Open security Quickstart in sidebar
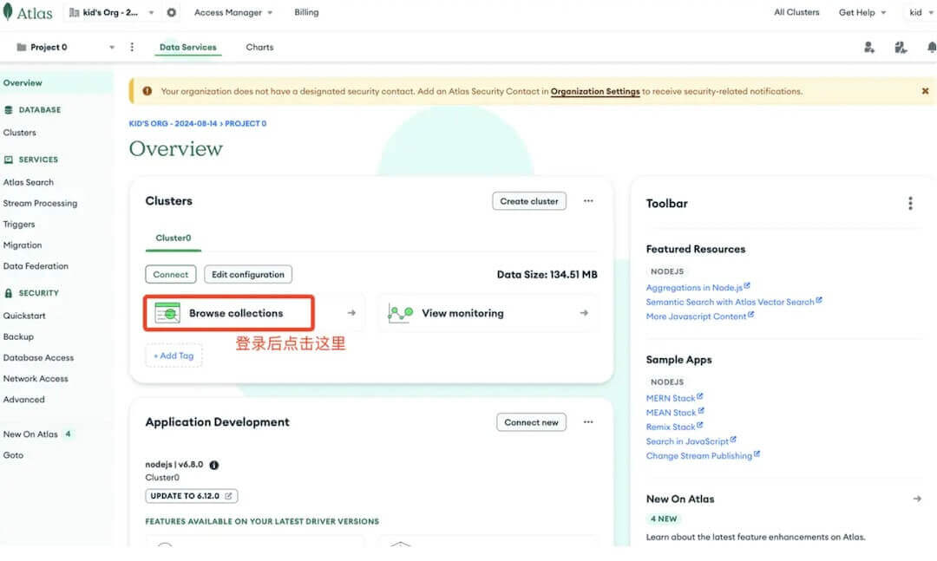 [x=24, y=316]
